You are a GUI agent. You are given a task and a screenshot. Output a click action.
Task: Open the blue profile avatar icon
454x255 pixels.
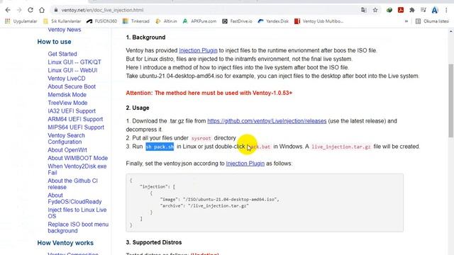pyautogui.click(x=435, y=10)
